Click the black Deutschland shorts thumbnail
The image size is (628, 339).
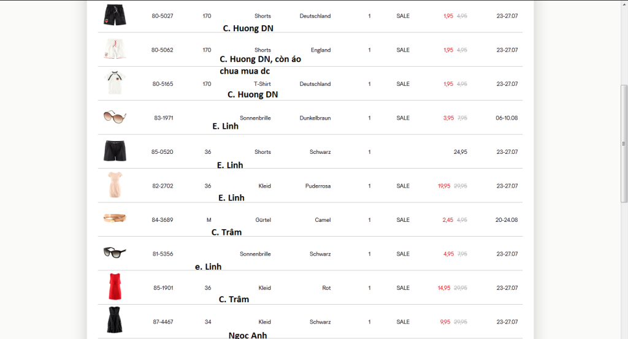[x=115, y=15]
